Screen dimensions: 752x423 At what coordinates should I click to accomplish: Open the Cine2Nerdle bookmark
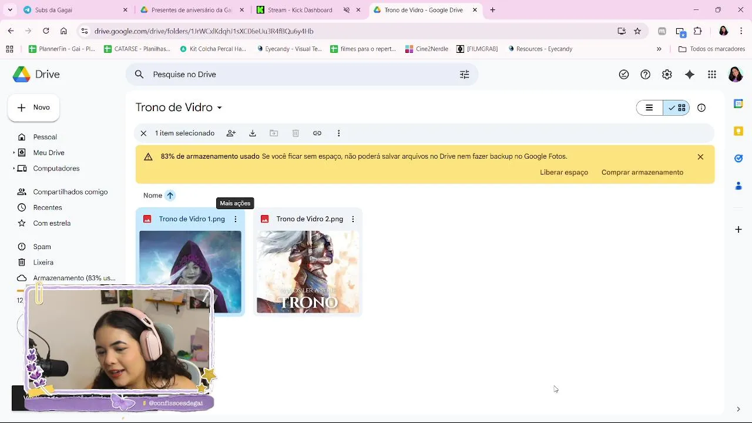point(427,49)
